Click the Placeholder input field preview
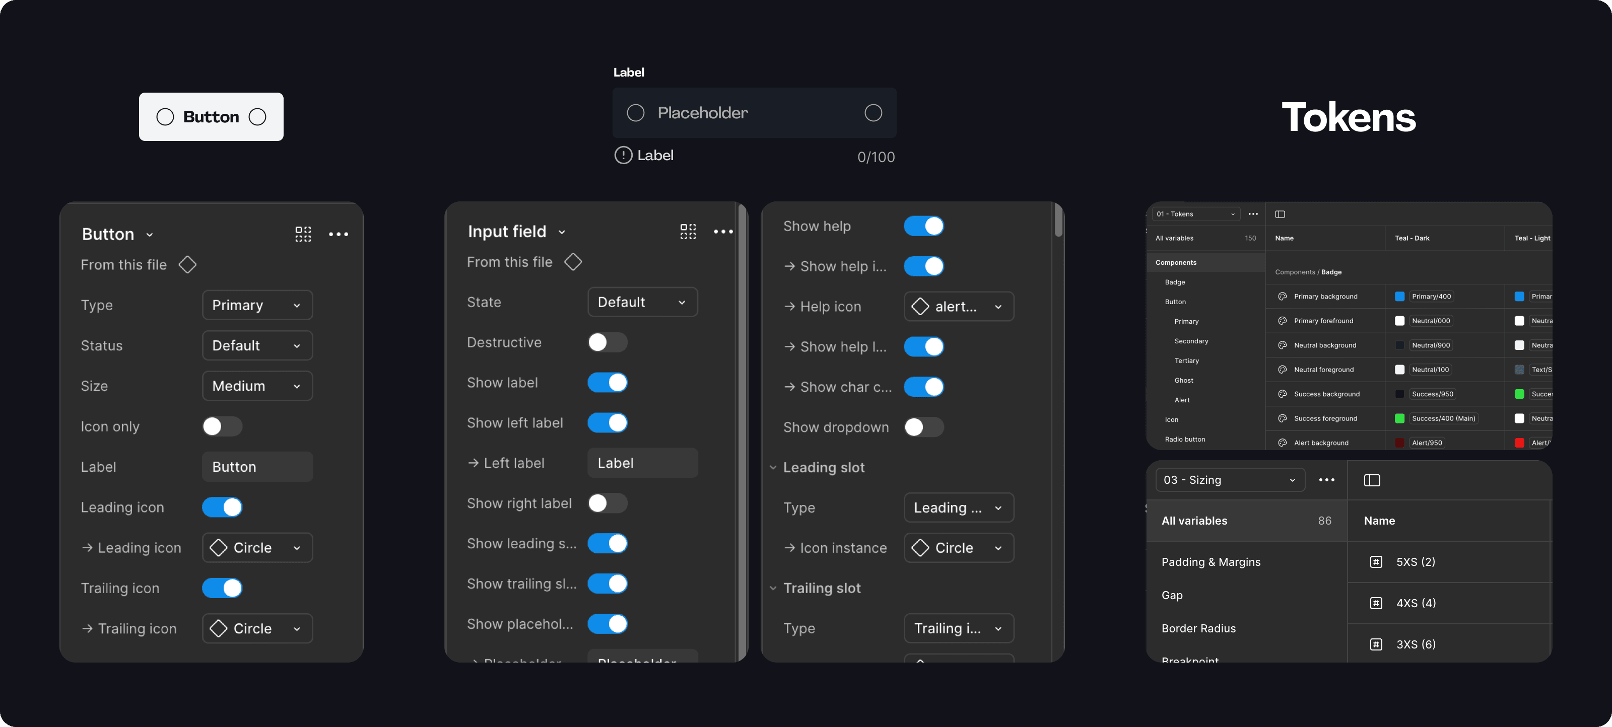 pyautogui.click(x=754, y=113)
